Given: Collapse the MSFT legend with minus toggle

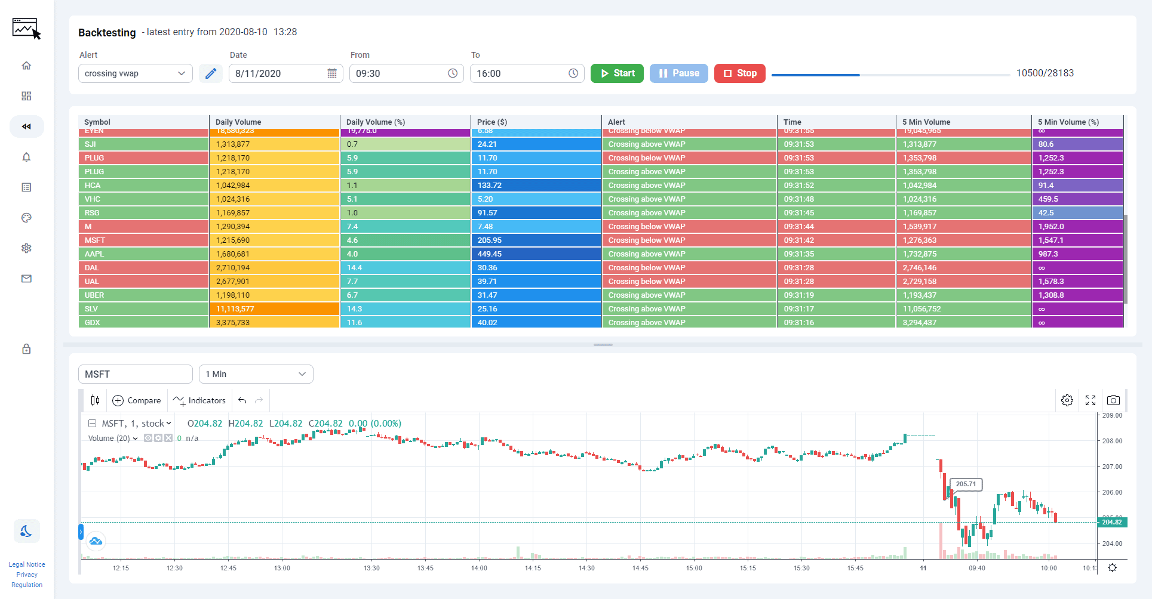Looking at the screenshot, I should click(93, 423).
